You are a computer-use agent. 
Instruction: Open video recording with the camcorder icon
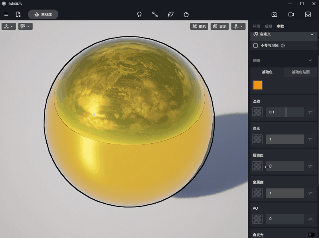(291, 14)
